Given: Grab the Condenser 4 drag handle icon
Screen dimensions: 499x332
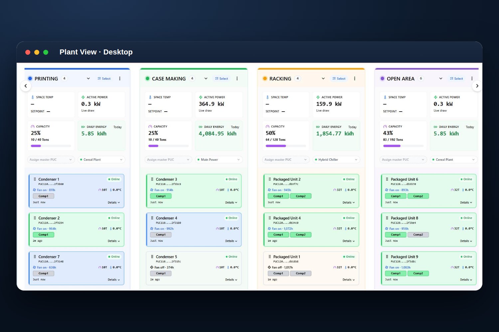Looking at the screenshot, I should pyautogui.click(x=152, y=218).
